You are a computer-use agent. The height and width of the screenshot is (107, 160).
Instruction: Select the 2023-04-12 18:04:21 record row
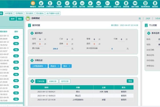[82, 92]
